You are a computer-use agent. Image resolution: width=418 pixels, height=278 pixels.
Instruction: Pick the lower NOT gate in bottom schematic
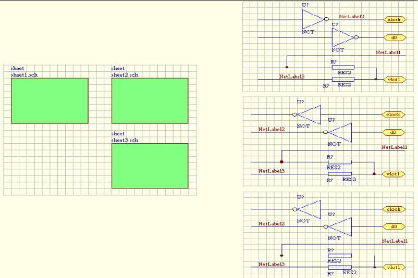tap(340, 227)
